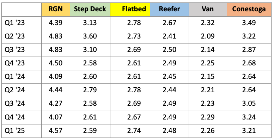Click RGN value 4.57 for Q1 '25
274x140 pixels.
click(56, 130)
